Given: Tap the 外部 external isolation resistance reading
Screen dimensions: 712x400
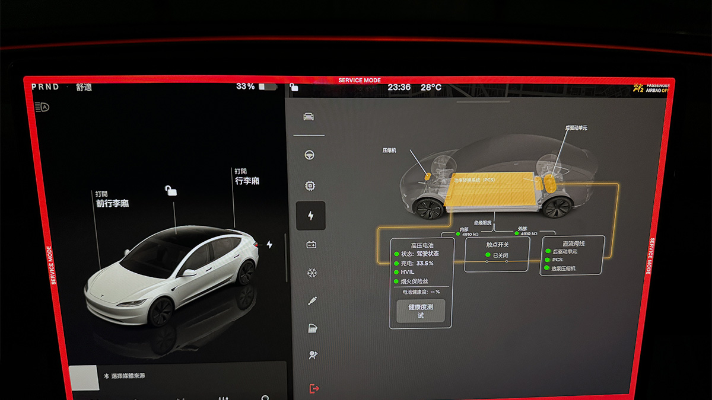Looking at the screenshot, I should [525, 231].
